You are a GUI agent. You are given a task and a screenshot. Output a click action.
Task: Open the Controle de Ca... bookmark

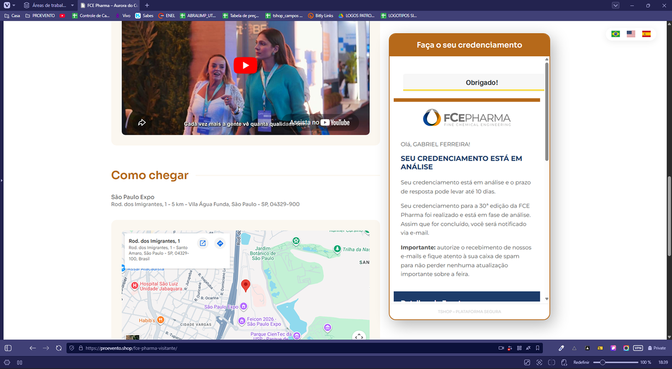(91, 16)
